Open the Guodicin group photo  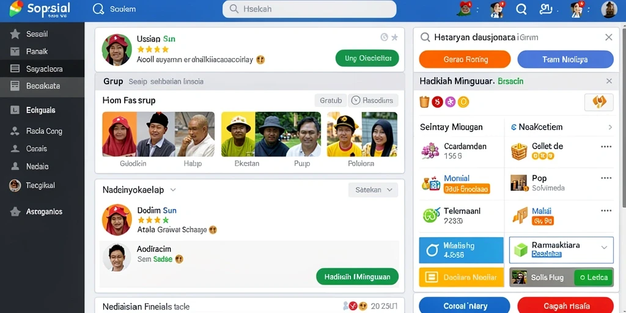pyautogui.click(x=158, y=134)
